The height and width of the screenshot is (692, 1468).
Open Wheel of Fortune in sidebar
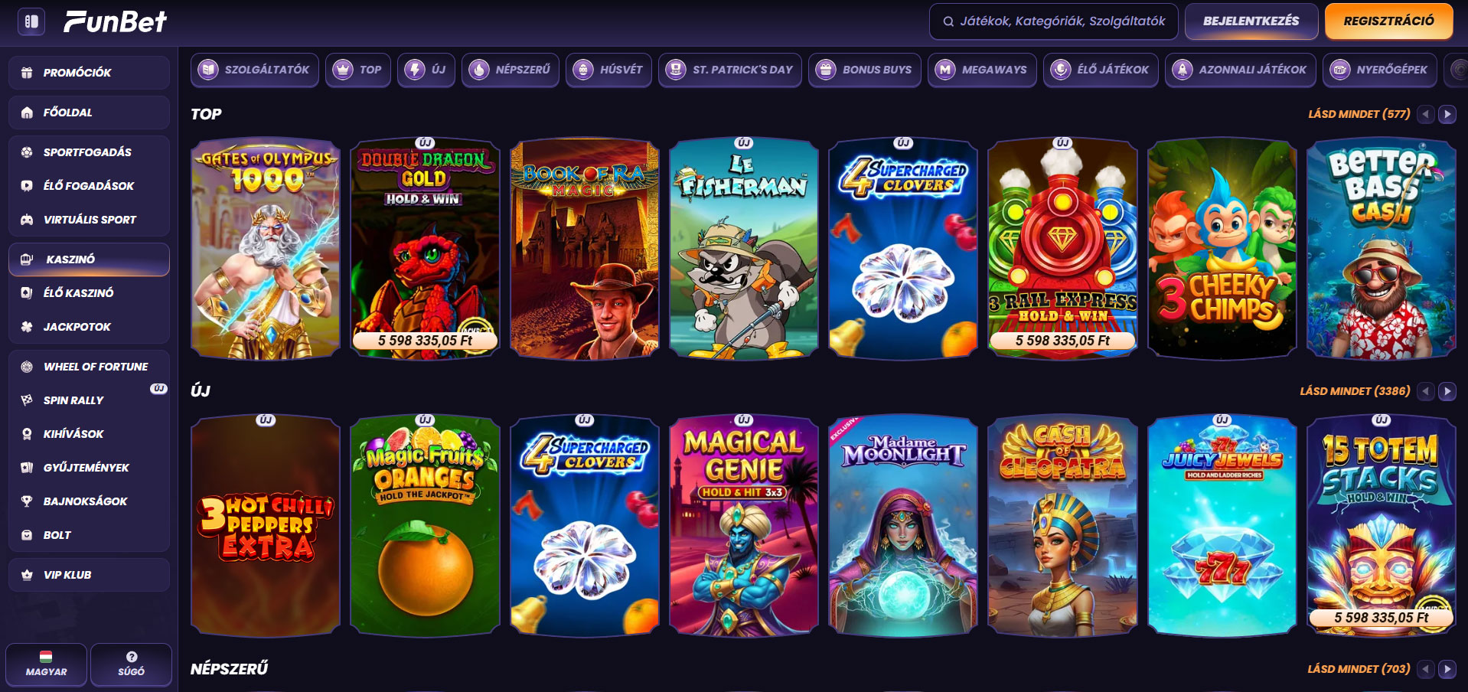[89, 367]
